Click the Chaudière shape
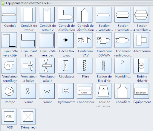Screen dimensions: 153x131 click(x=122, y=91)
